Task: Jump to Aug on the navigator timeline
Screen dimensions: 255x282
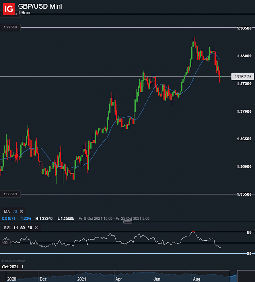Action: 196,279
